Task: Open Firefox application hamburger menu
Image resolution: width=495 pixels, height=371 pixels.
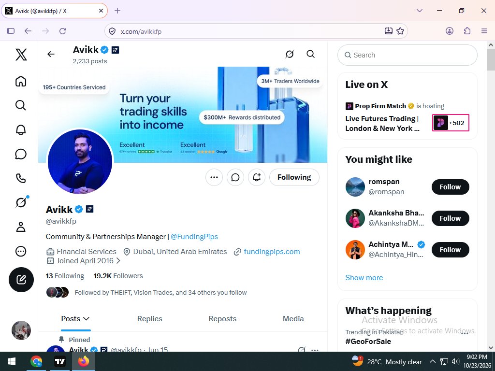Action: 484,31
